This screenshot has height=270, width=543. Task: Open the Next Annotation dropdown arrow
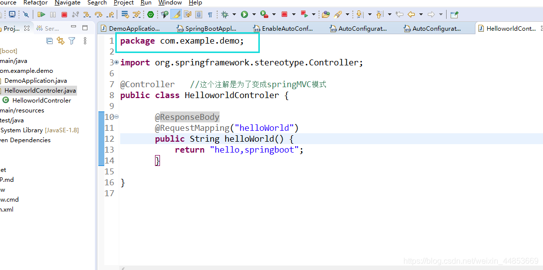[x=370, y=14]
